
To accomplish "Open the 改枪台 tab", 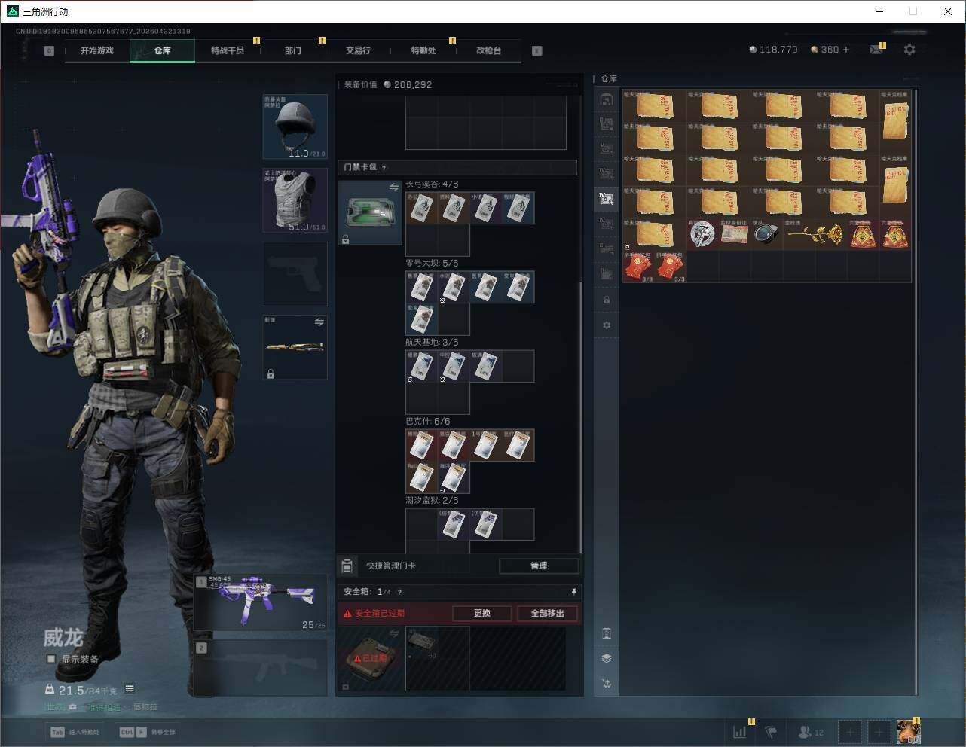I will (x=488, y=50).
